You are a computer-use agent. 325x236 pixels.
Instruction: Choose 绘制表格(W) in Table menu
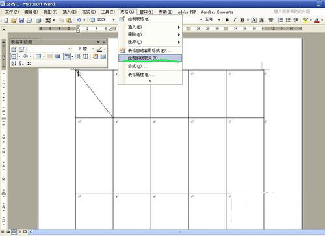pos(150,19)
